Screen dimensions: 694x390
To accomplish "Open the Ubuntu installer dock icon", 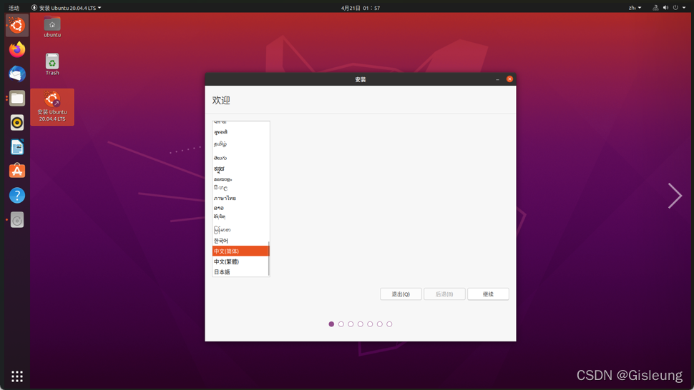I will click(x=17, y=25).
